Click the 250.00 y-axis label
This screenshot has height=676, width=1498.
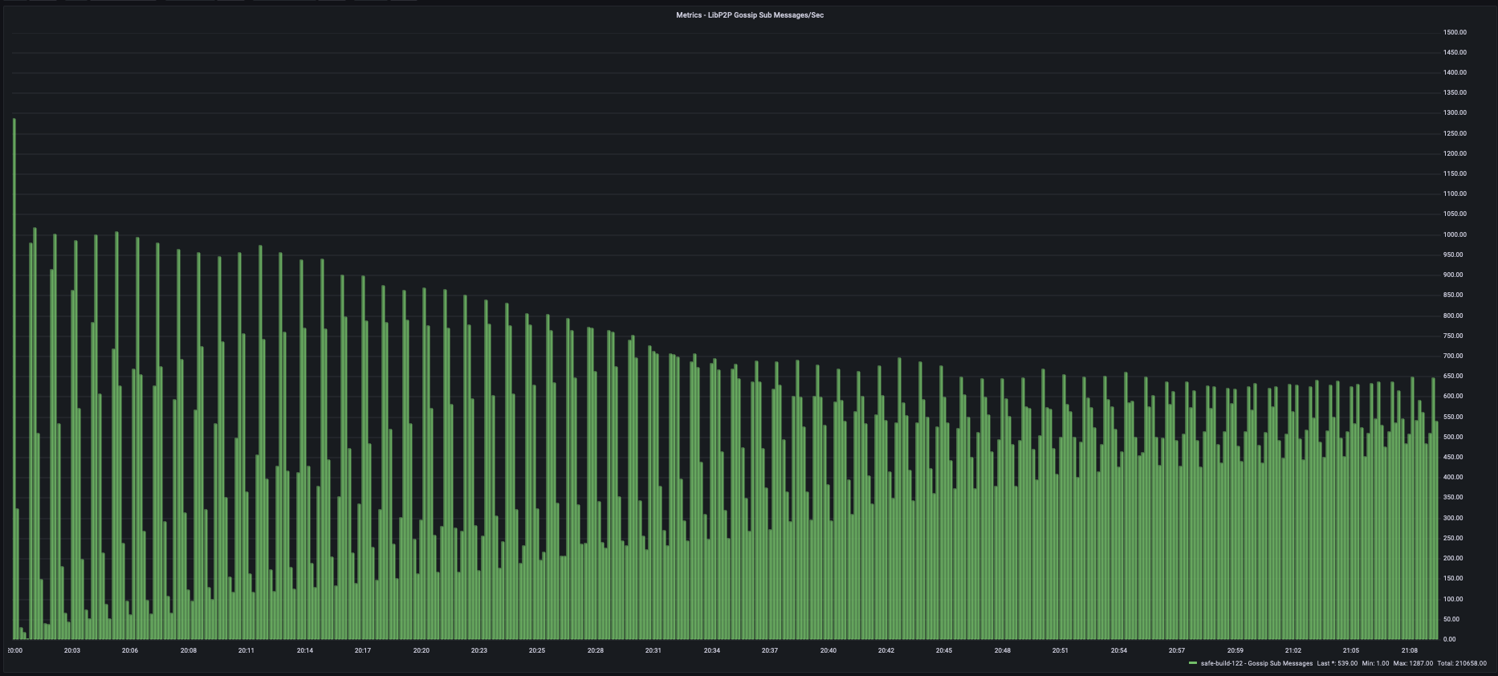pos(1454,538)
